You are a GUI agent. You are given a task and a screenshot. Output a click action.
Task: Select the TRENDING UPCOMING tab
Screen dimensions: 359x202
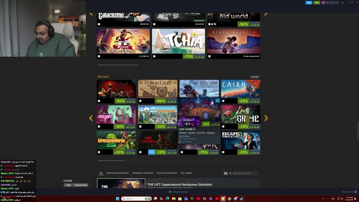142,173
